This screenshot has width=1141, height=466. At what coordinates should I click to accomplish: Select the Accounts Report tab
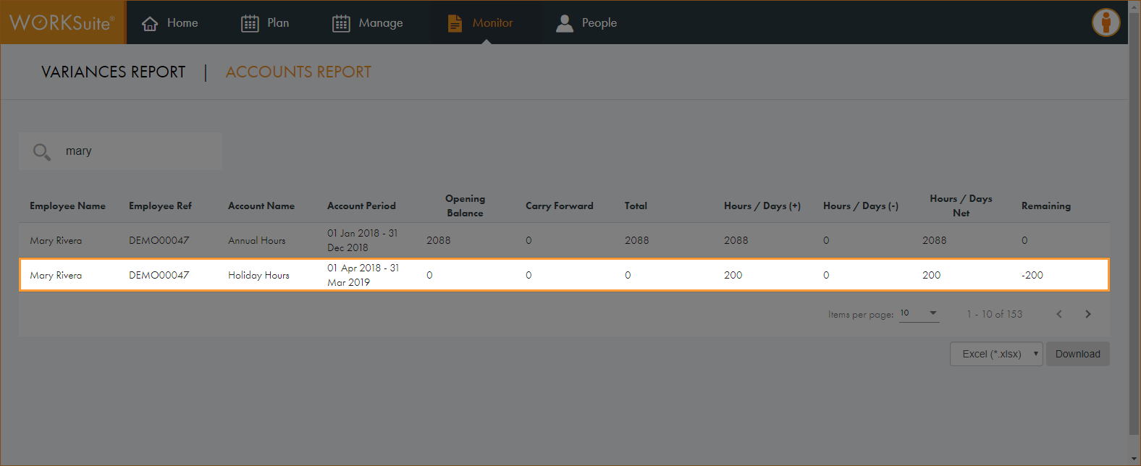click(x=298, y=72)
